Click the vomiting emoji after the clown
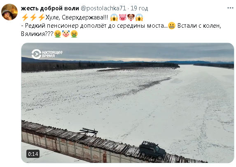The image size is (236, 167). click(74, 33)
